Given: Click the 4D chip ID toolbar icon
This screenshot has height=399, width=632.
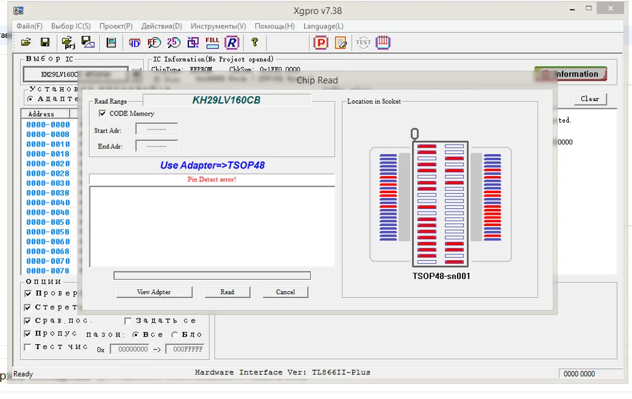Looking at the screenshot, I should (x=135, y=42).
